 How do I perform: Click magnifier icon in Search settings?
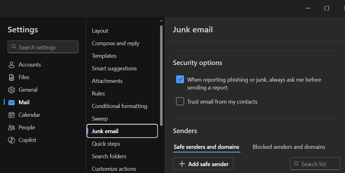[x=14, y=46]
